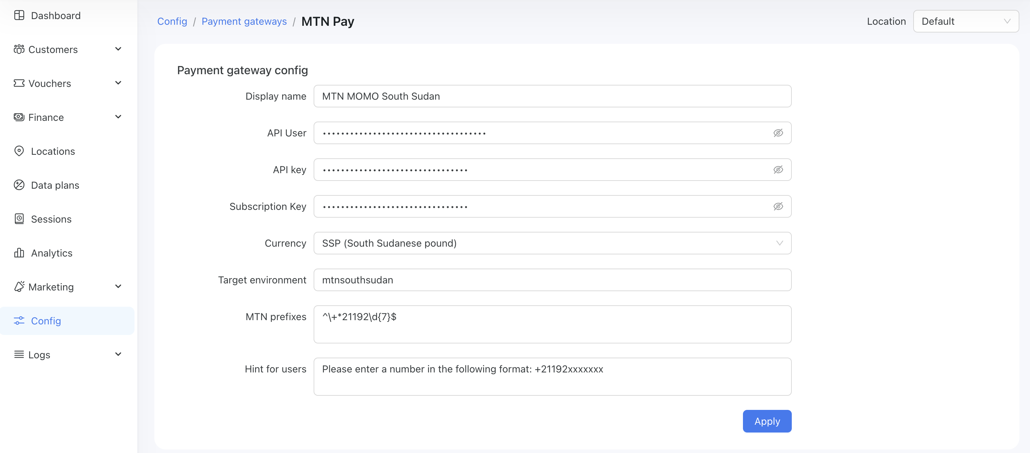The height and width of the screenshot is (453, 1030).
Task: Unmask the Subscription Key field
Action: point(778,206)
